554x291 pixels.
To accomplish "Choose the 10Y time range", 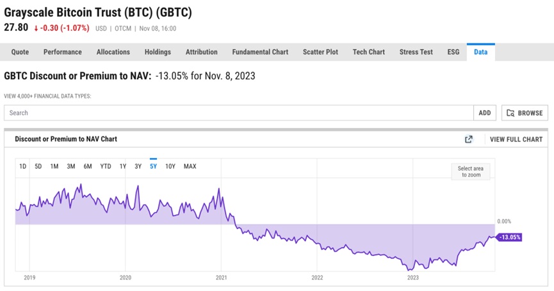I will 170,166.
